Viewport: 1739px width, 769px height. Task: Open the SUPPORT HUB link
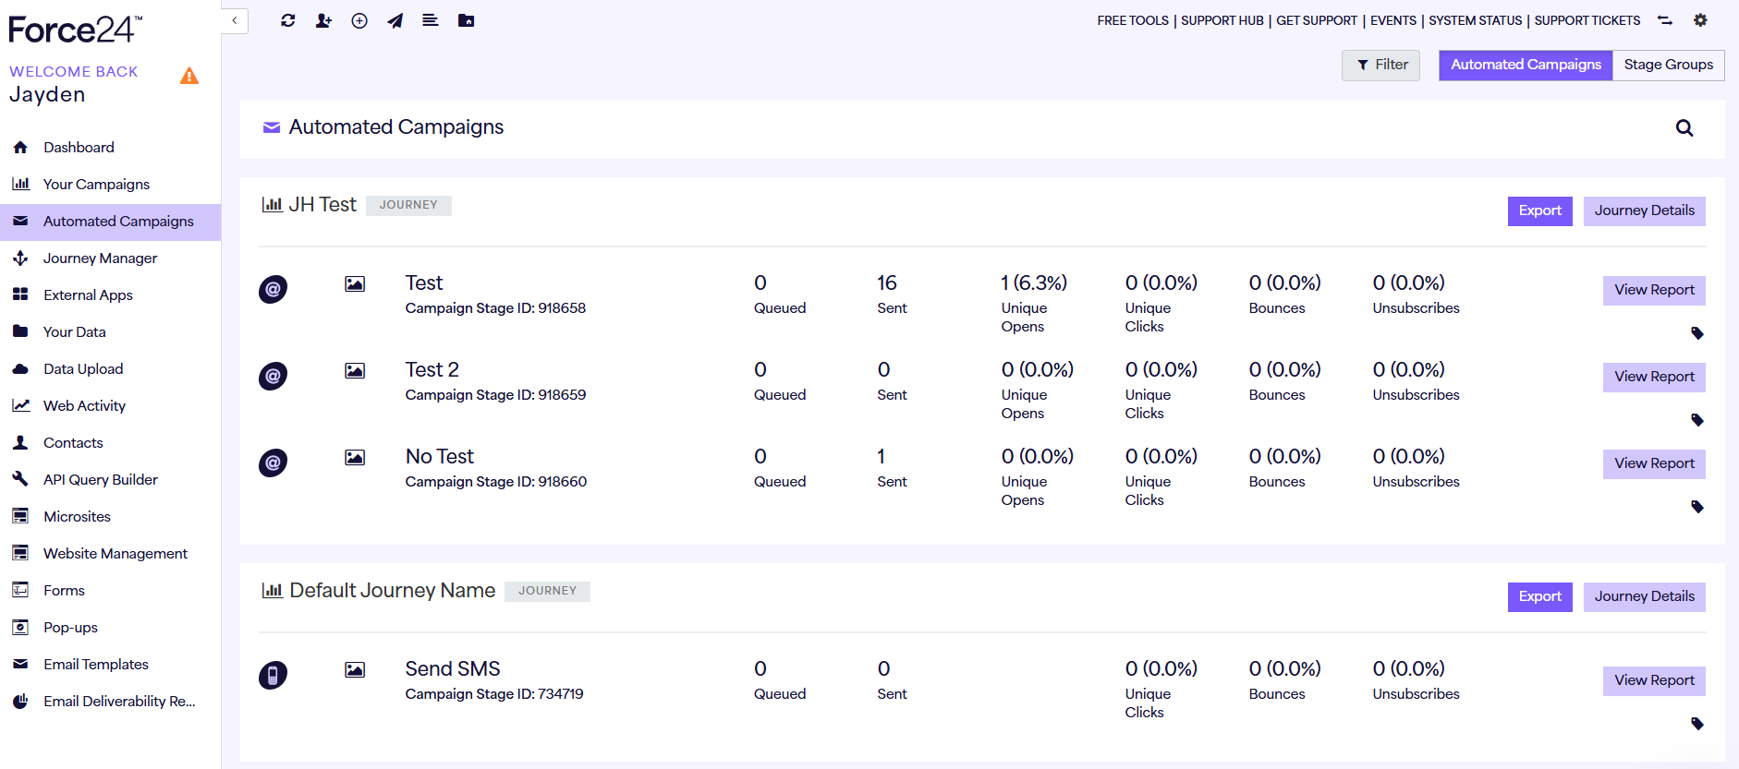pos(1222,20)
